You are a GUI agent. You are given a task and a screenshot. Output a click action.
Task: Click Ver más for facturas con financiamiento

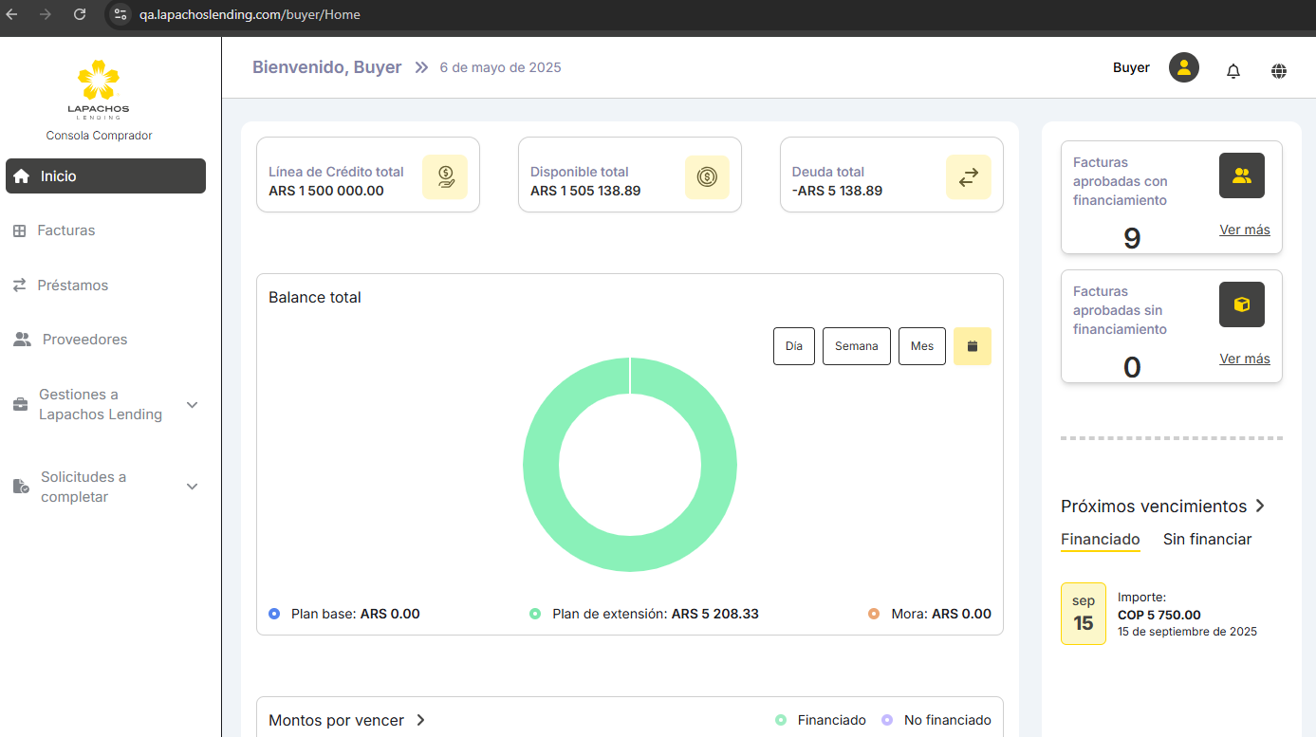pyautogui.click(x=1244, y=230)
